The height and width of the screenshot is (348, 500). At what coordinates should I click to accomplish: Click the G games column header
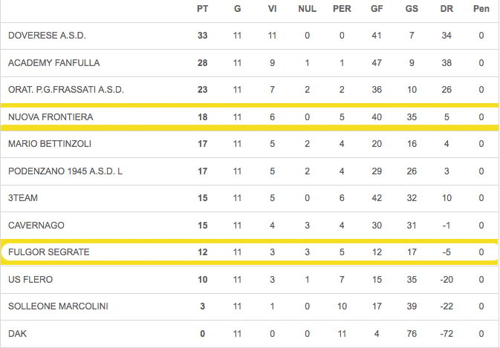pos(237,9)
